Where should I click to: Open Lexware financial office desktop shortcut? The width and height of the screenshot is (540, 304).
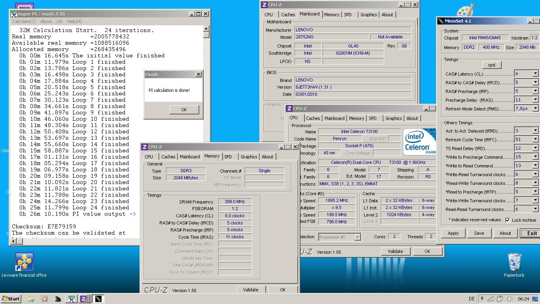pos(24,265)
